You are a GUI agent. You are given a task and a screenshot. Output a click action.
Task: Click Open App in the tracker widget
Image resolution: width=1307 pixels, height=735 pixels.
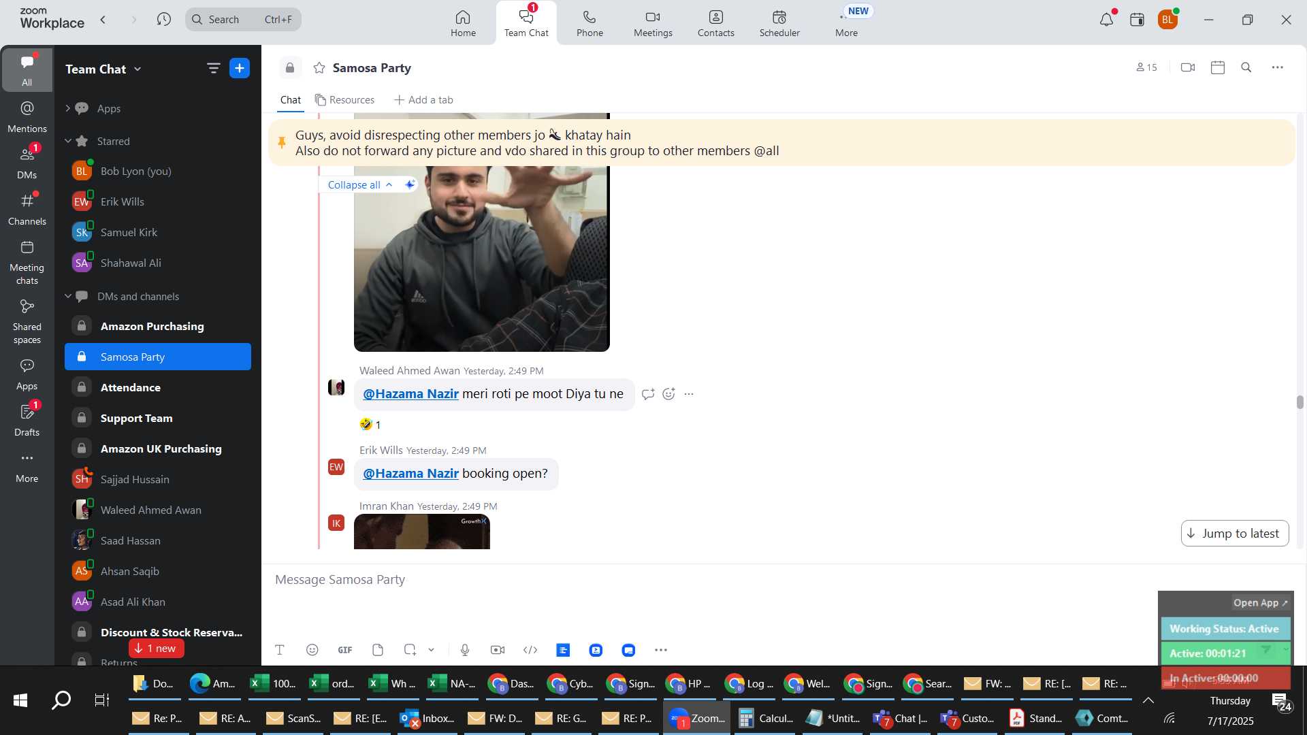coord(1261,603)
